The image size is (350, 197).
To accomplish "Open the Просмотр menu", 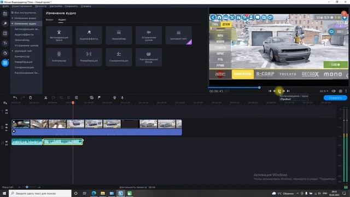I will point(40,6).
